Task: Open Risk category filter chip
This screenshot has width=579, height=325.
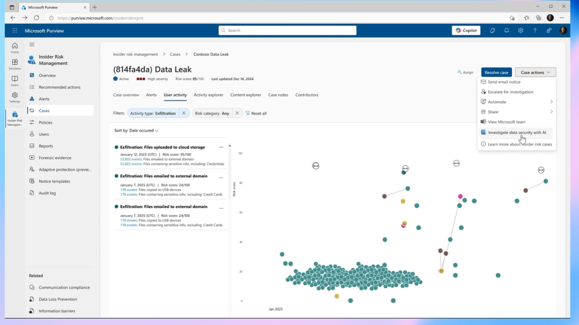Action: [x=212, y=113]
